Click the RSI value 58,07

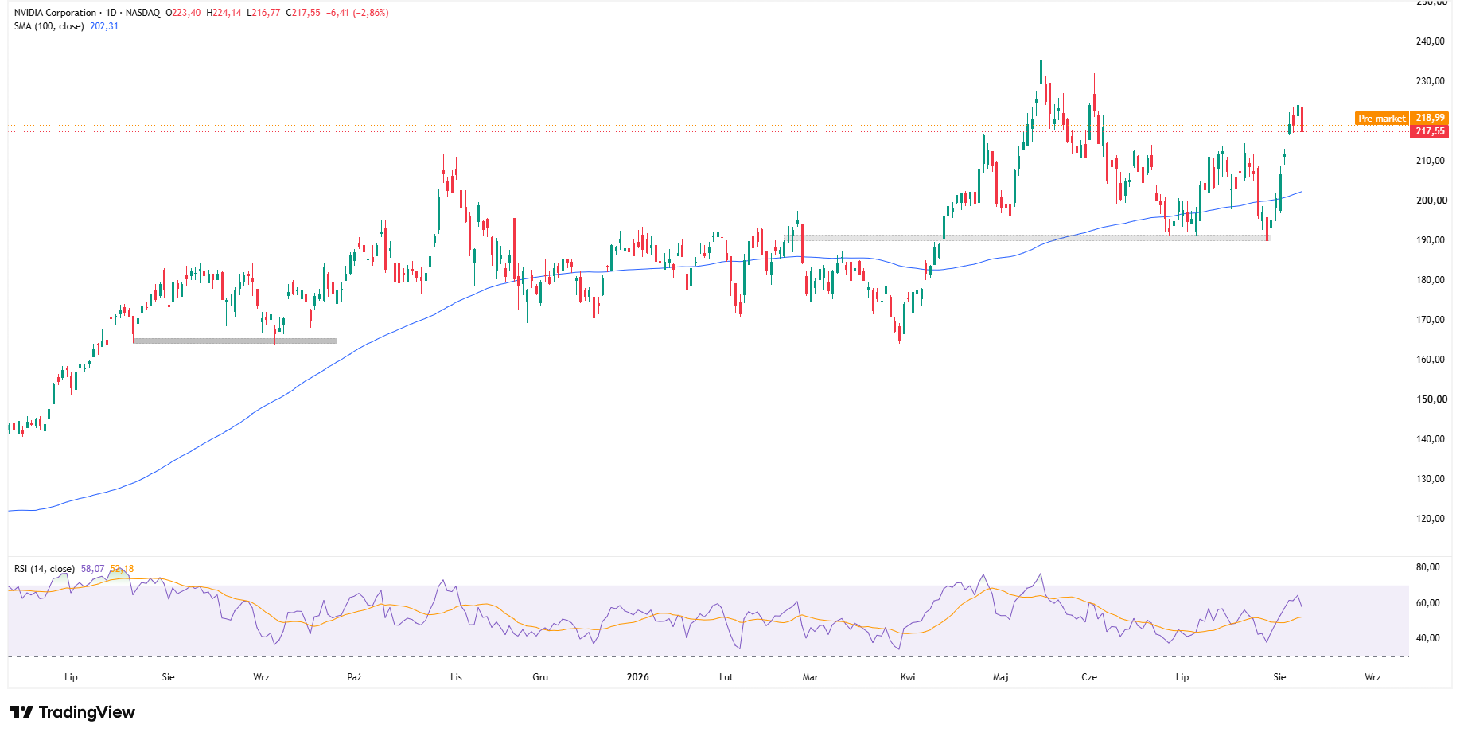click(92, 569)
